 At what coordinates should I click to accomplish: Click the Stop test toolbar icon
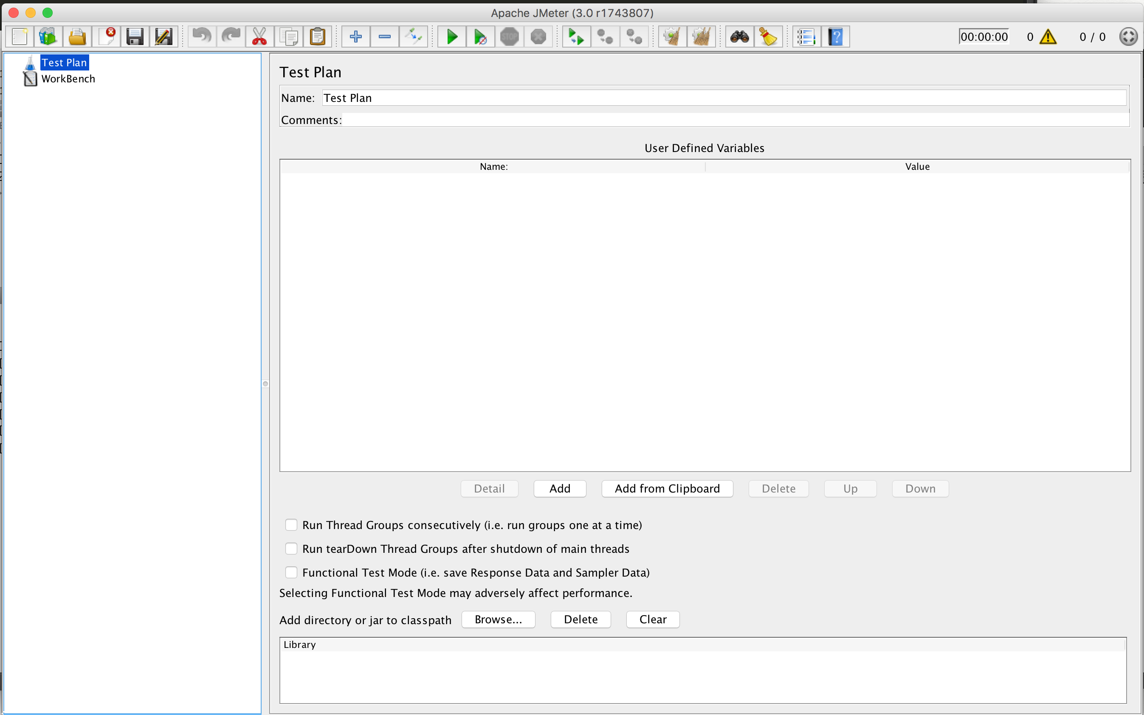pyautogui.click(x=509, y=37)
